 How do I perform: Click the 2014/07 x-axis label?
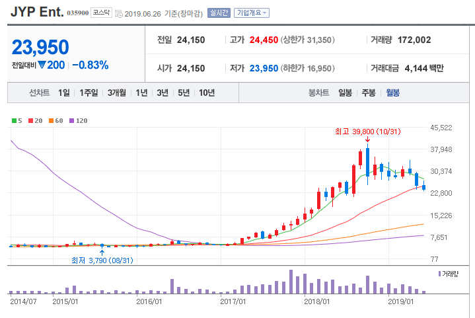(23, 301)
